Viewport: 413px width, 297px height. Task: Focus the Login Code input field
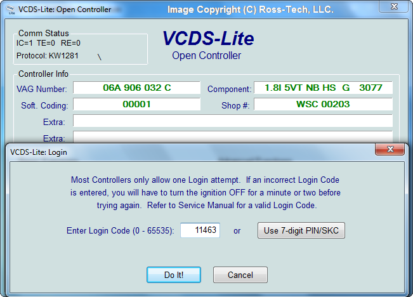(x=200, y=230)
